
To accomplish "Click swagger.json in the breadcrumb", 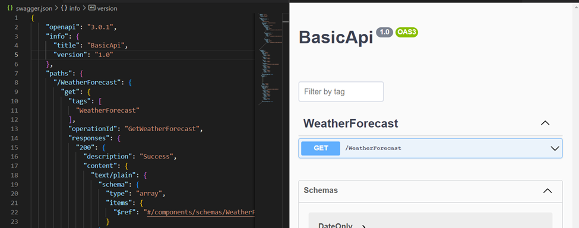I will coord(34,8).
